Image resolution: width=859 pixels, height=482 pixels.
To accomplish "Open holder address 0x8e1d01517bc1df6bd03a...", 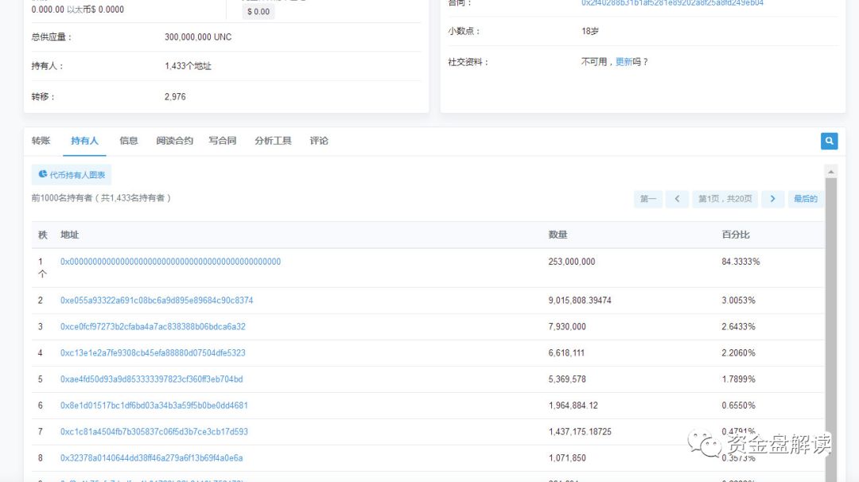I will tap(154, 406).
